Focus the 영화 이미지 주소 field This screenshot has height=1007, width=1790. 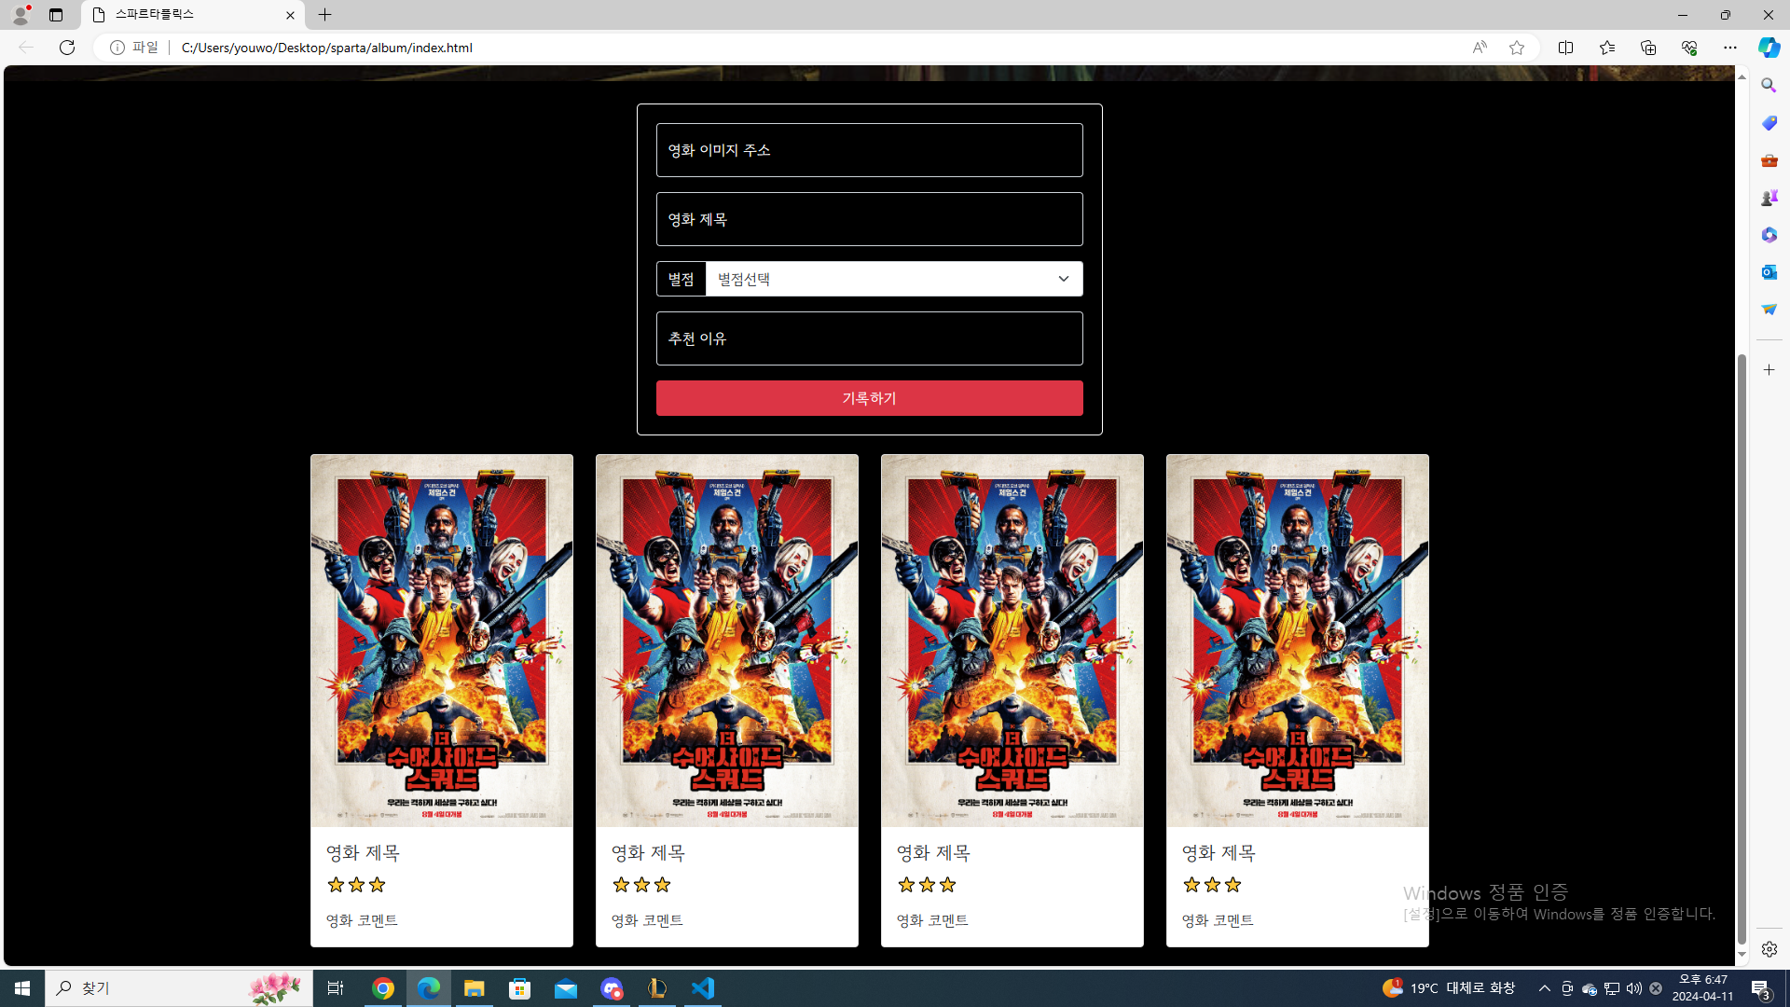(869, 150)
